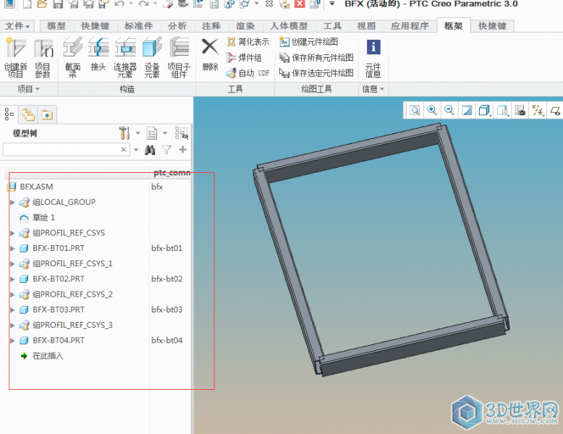Click the Refit zoom icon in graphics toolbar

(x=415, y=110)
